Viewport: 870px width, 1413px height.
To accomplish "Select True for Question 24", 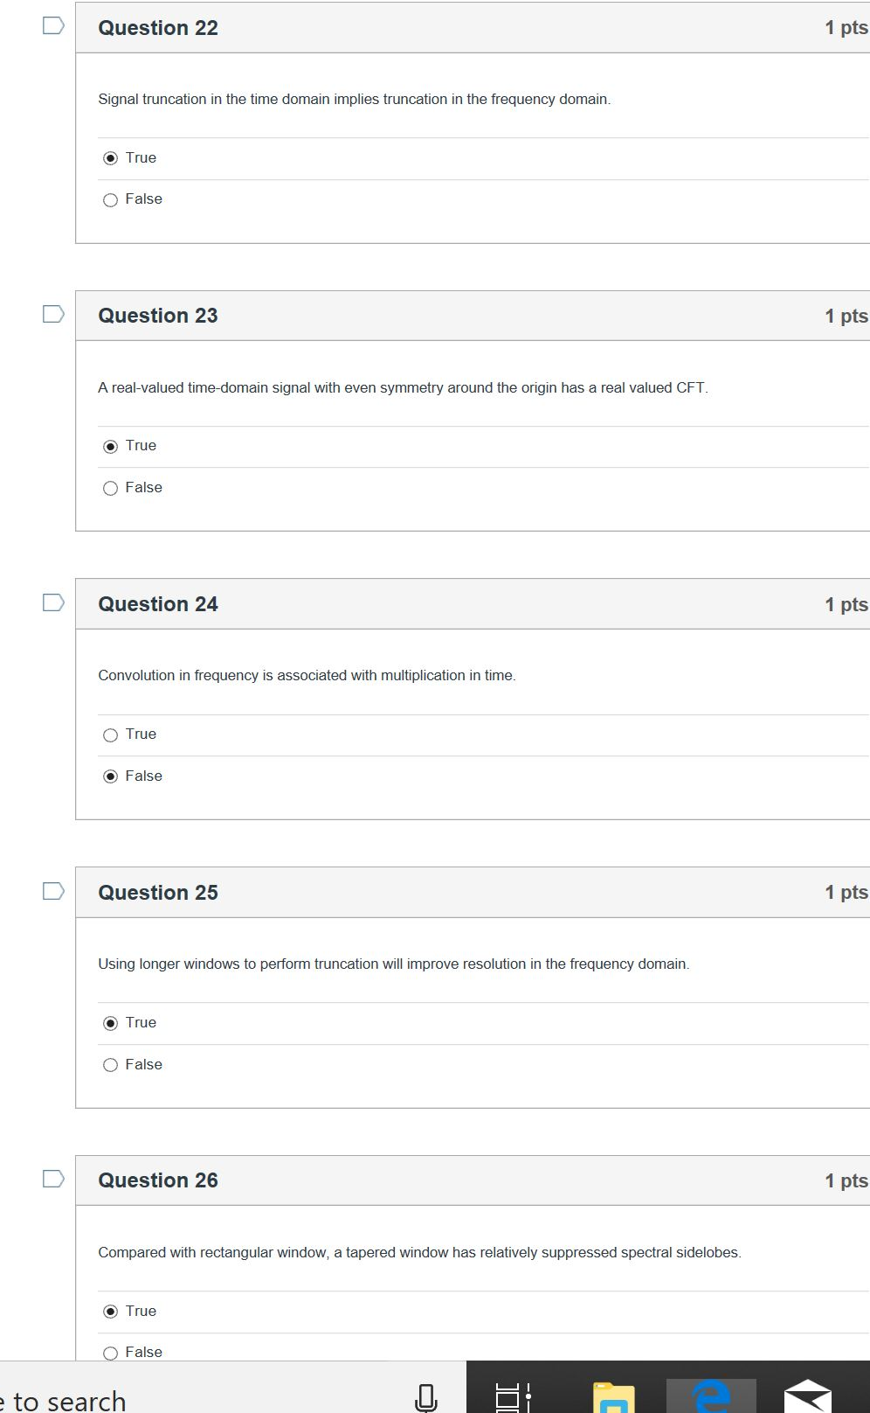I will click(x=111, y=735).
